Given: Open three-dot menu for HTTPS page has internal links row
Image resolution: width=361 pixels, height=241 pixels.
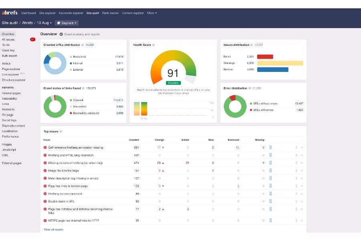Looking at the screenshot, I should tap(296, 221).
